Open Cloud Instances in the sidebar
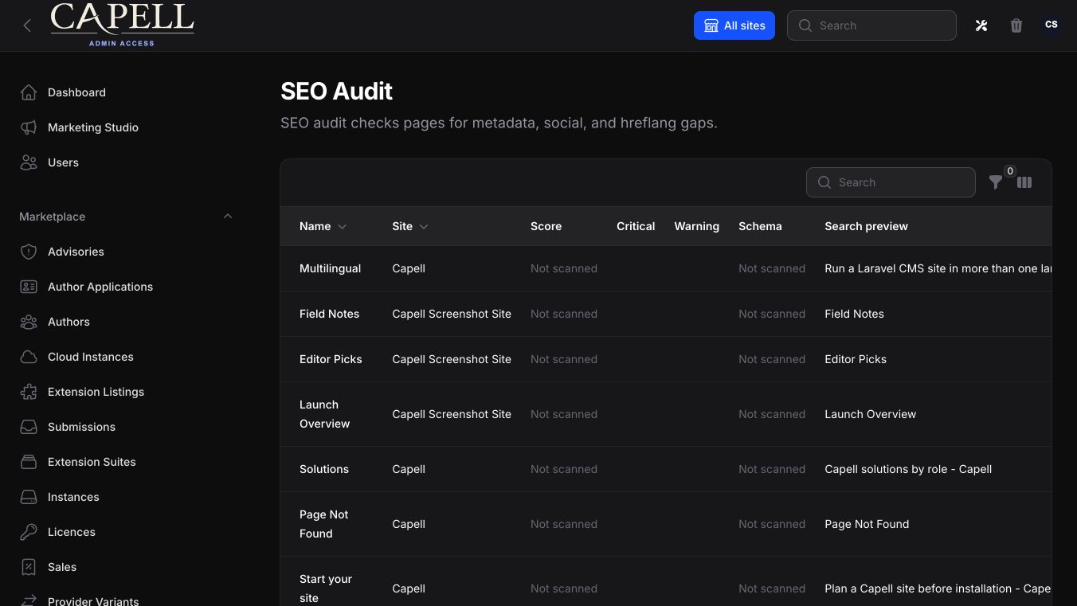1077x606 pixels. point(91,357)
